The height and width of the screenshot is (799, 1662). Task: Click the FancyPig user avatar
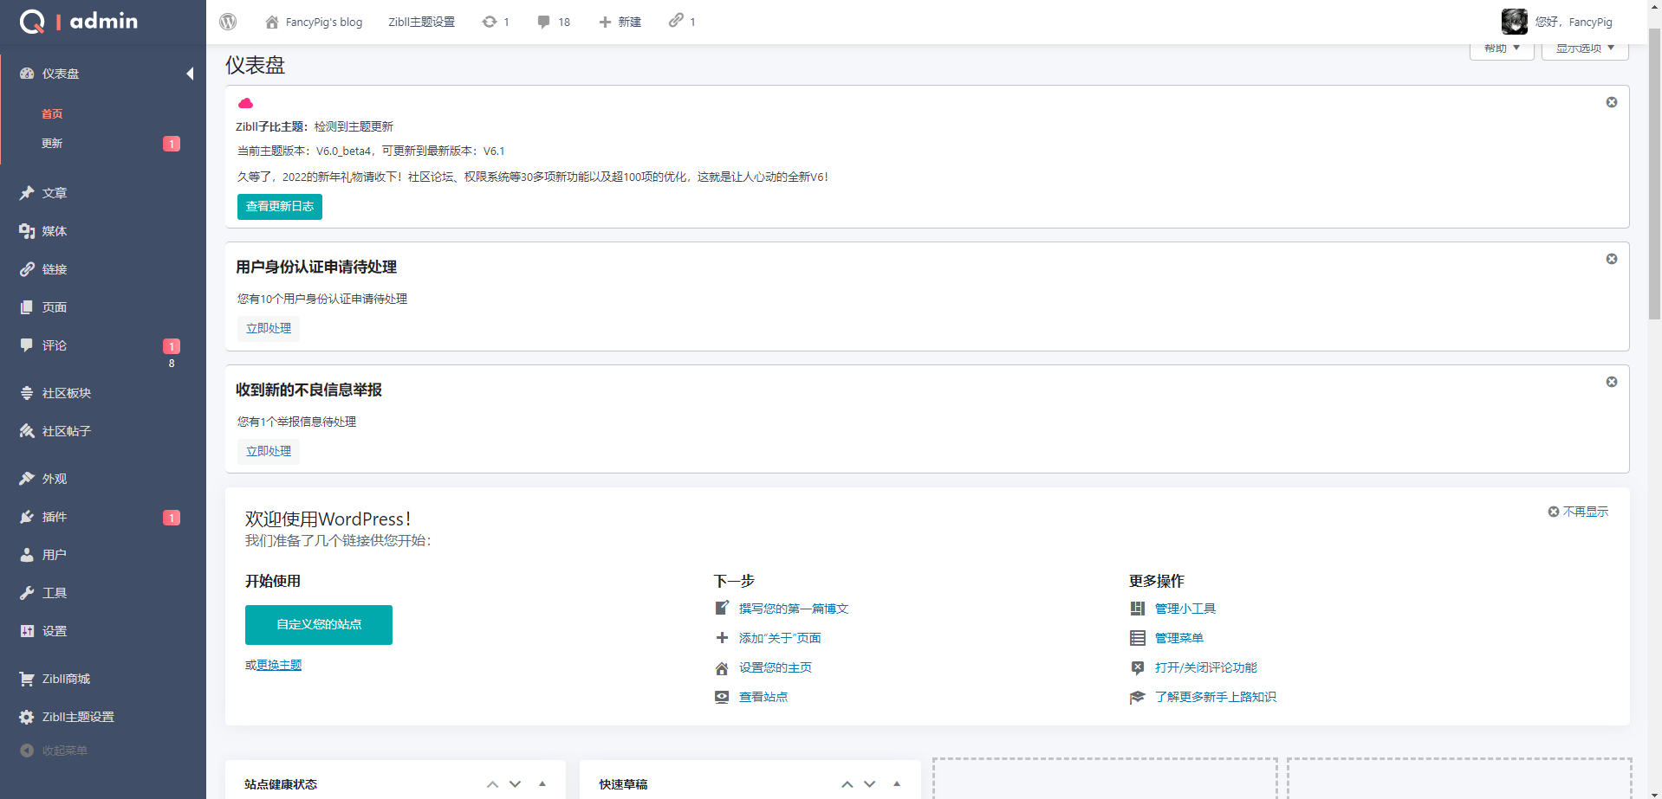tap(1515, 22)
